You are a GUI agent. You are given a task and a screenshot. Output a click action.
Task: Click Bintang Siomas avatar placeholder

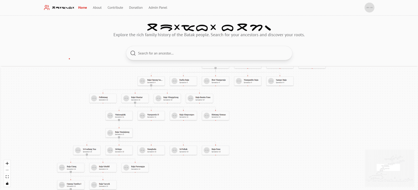pyautogui.click(x=207, y=116)
